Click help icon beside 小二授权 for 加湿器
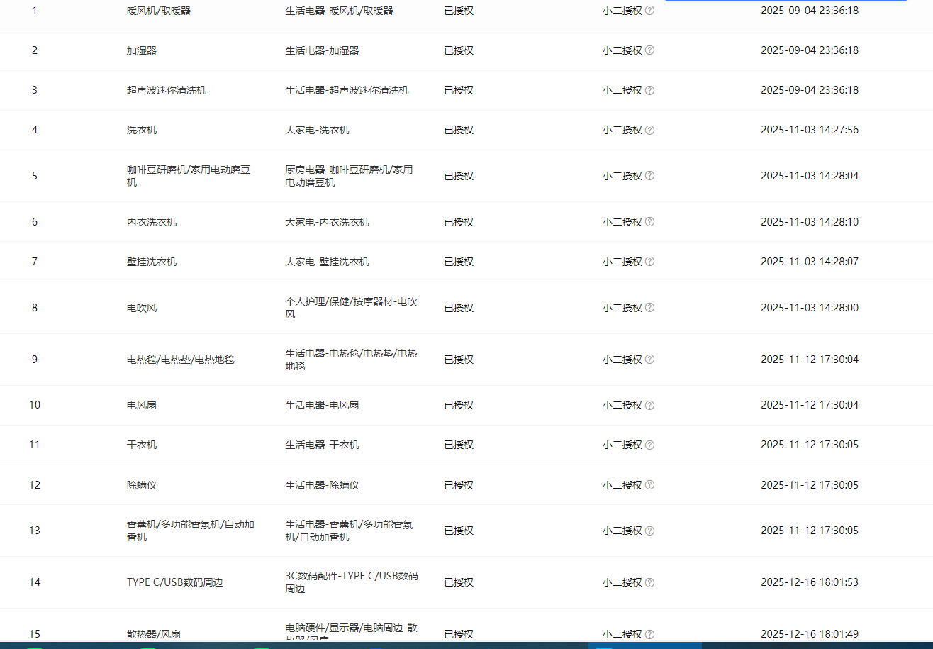Image resolution: width=933 pixels, height=649 pixels. tap(649, 50)
